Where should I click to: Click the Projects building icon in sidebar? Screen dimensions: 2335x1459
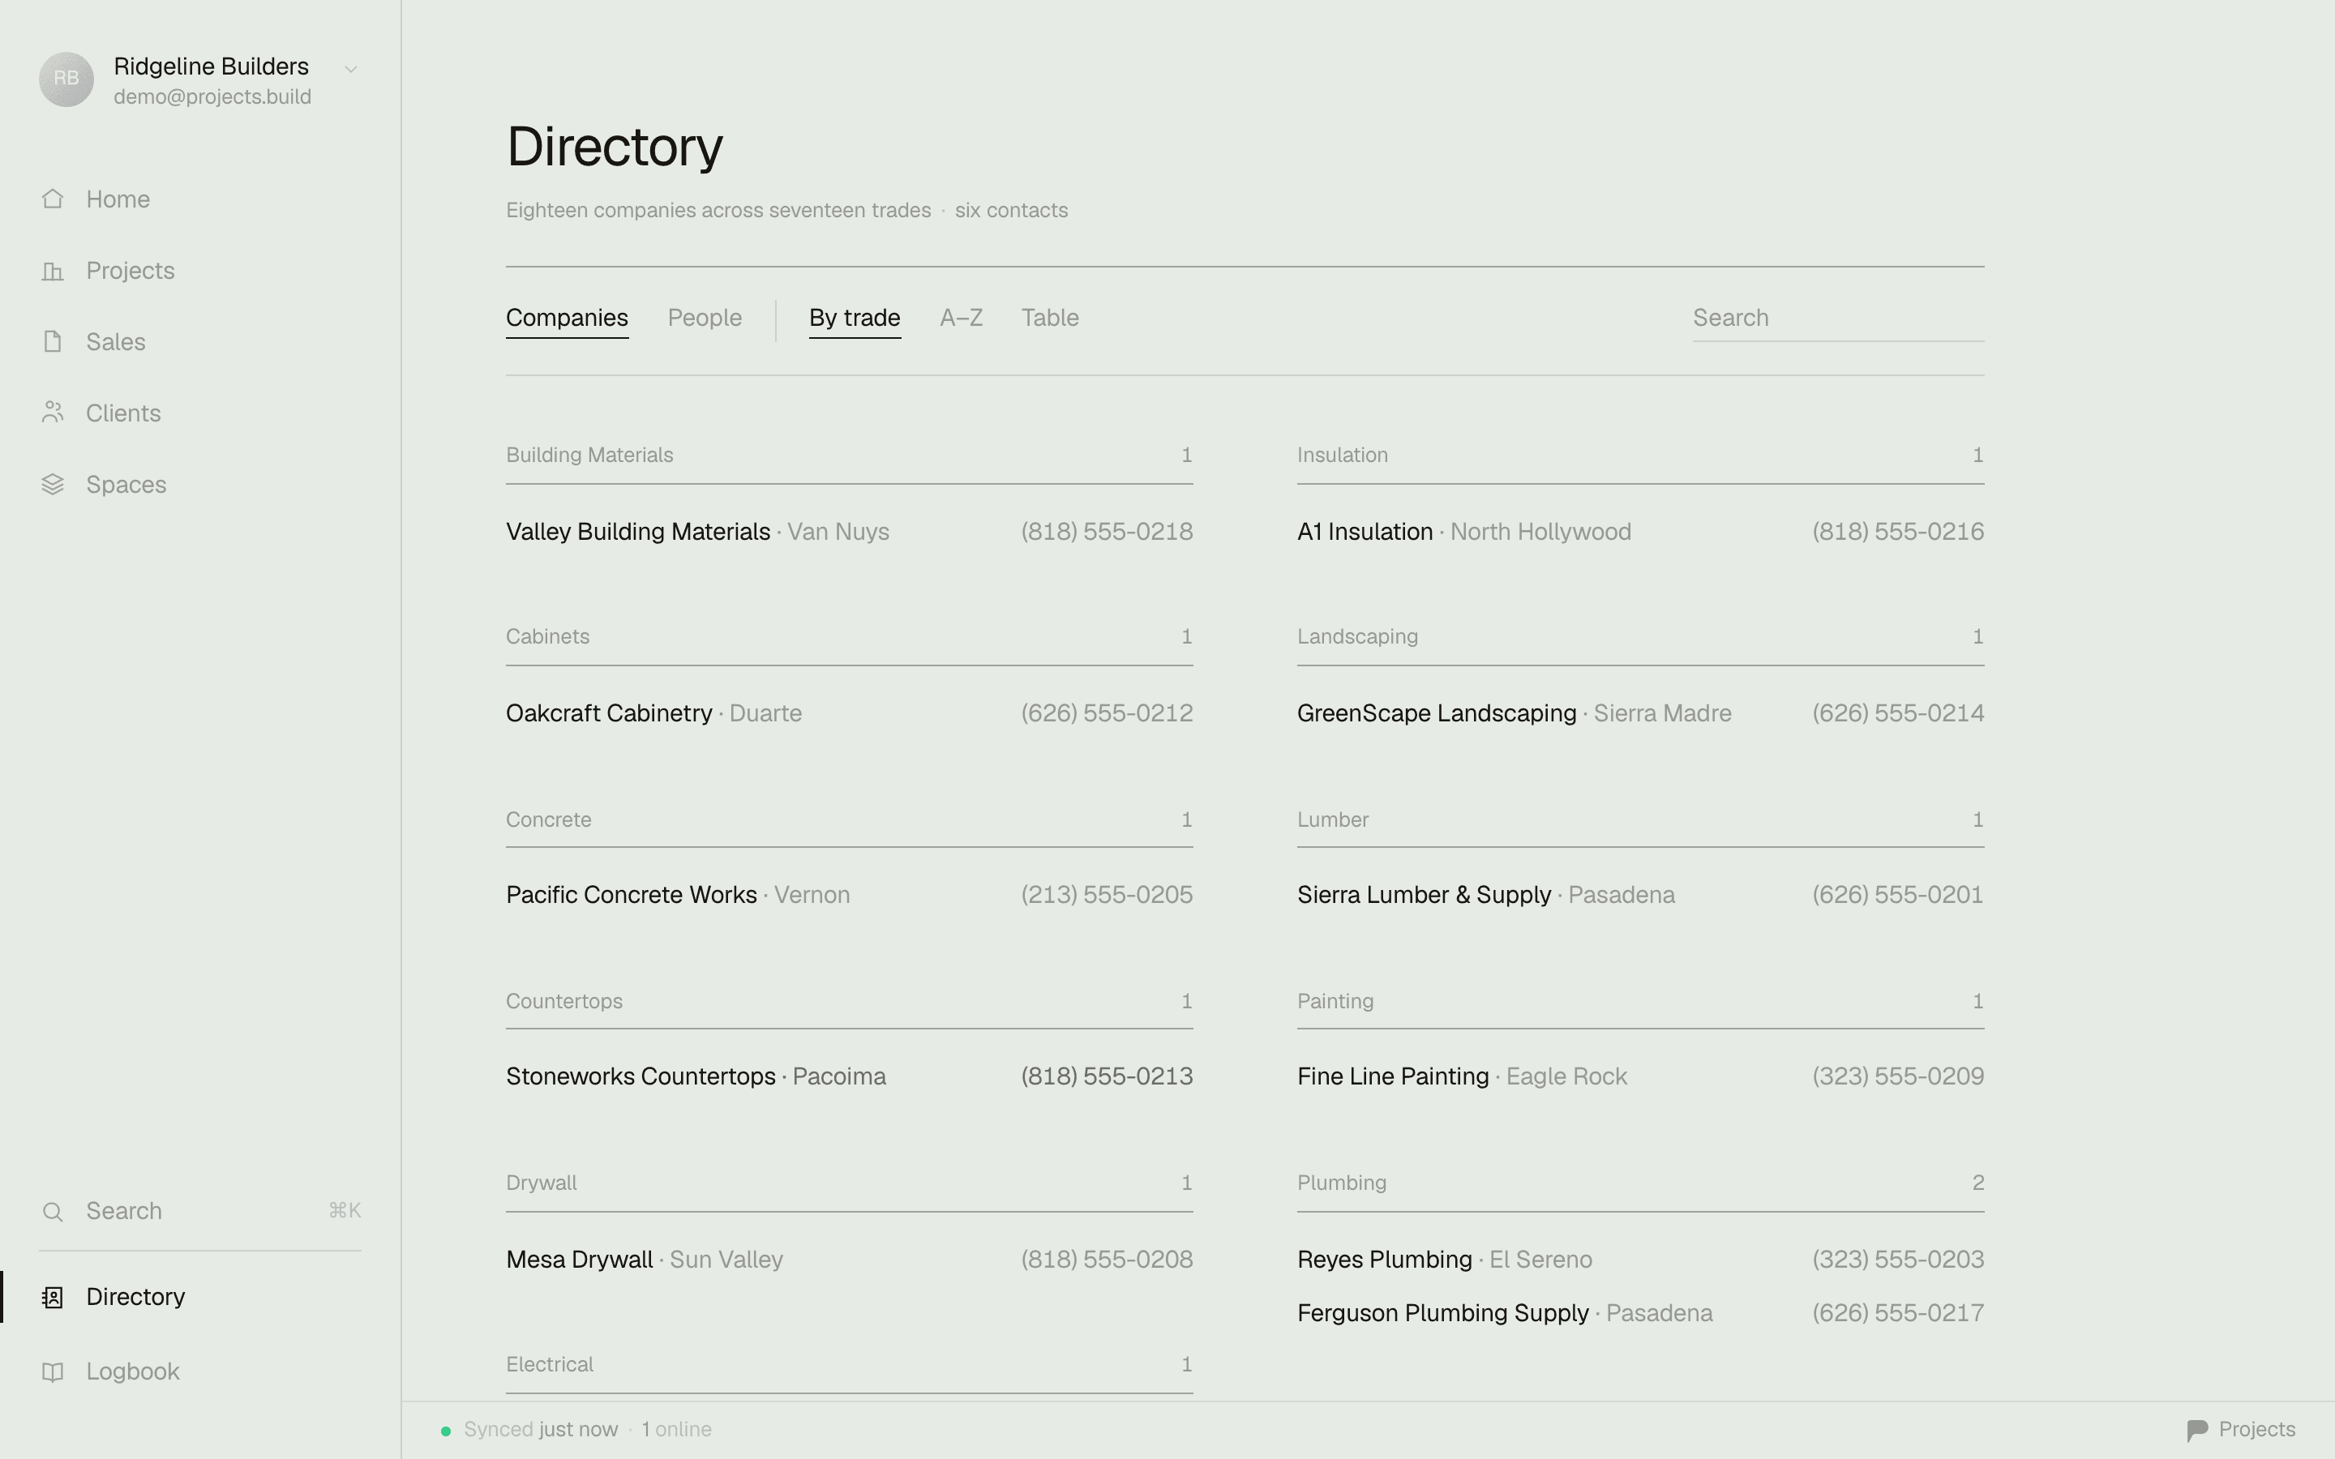tap(53, 270)
